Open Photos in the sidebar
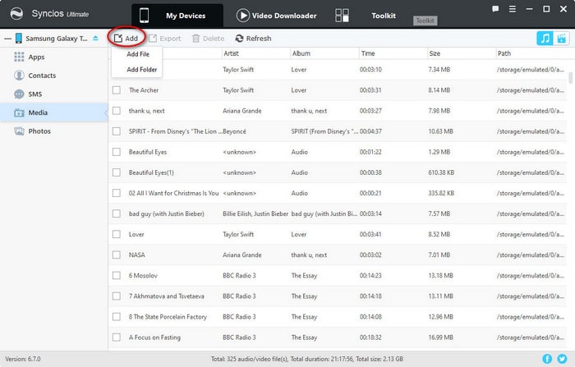This screenshot has width=575, height=367. point(39,131)
